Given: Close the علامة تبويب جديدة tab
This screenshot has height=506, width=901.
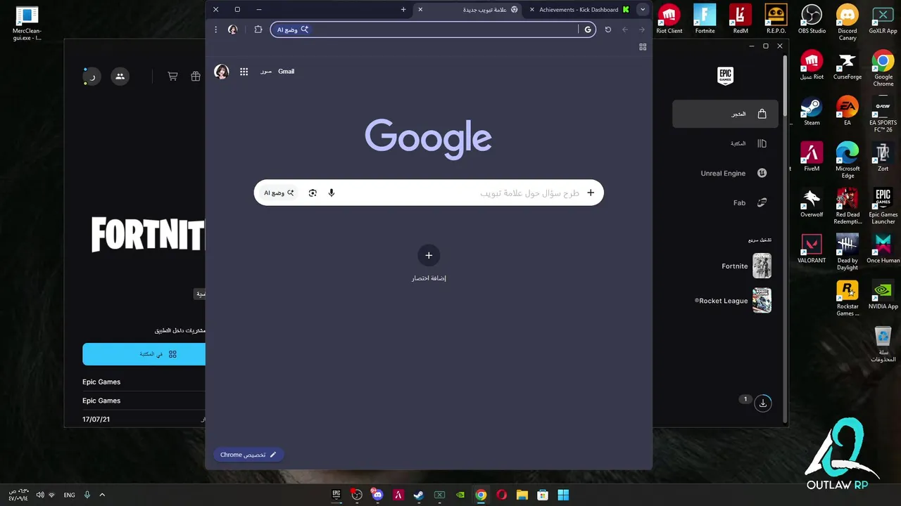Looking at the screenshot, I should coord(420,10).
